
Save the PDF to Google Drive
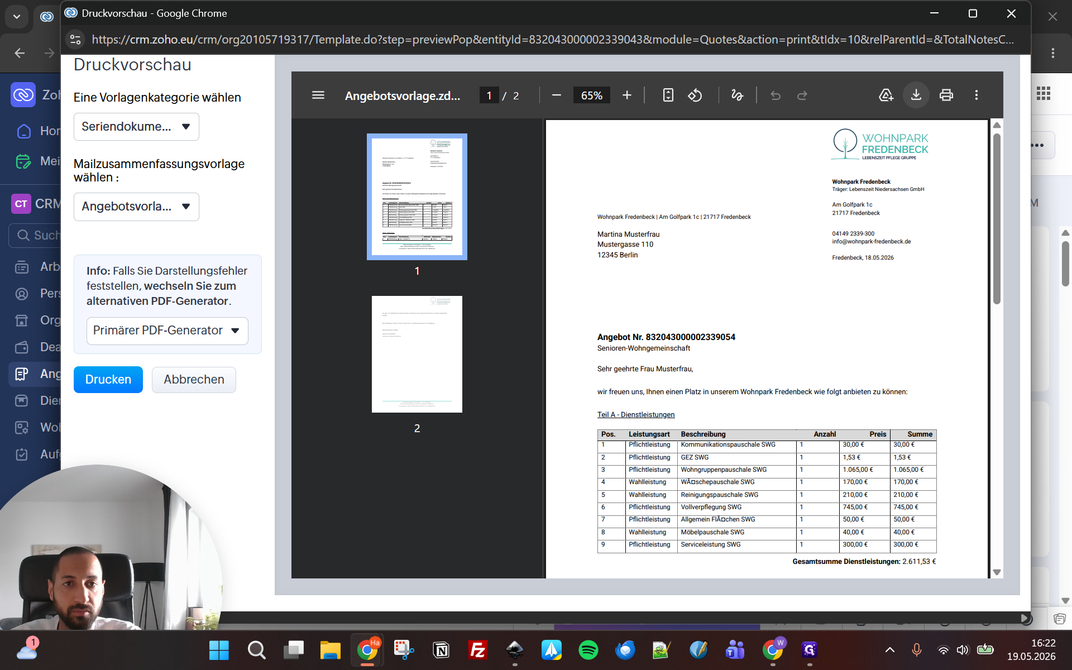886,95
